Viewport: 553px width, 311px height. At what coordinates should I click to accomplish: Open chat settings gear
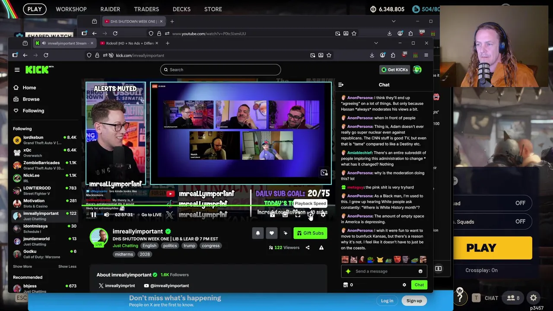404,285
